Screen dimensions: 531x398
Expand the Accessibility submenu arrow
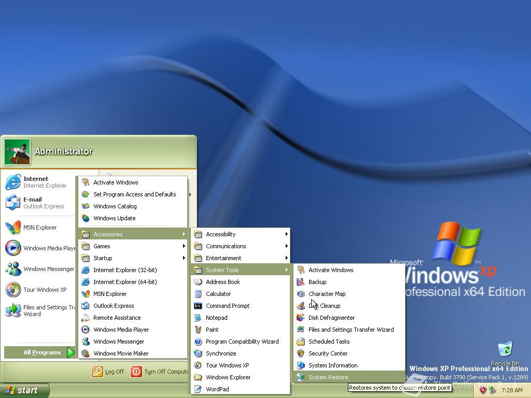tap(286, 234)
